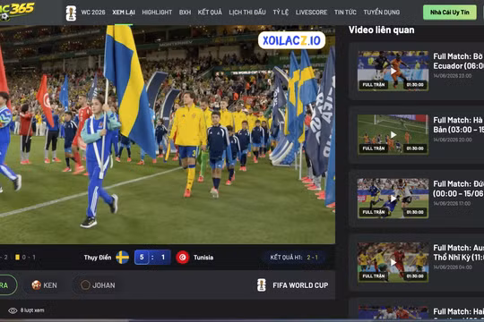Viewport: 484px width, 322px height.
Task: Open TỶ LỆ odds page
Action: click(281, 13)
